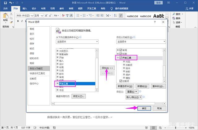Click the help question mark in dialog
Image resolution: width=198 pixels, height=130 pixels.
coord(155,22)
